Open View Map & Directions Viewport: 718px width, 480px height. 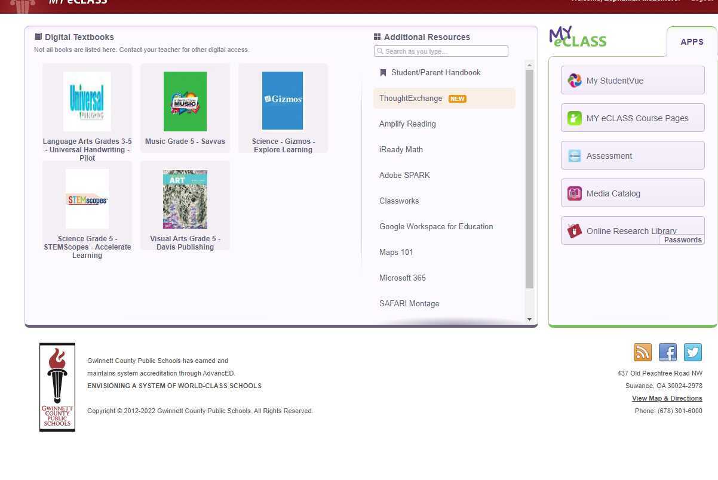click(x=667, y=398)
